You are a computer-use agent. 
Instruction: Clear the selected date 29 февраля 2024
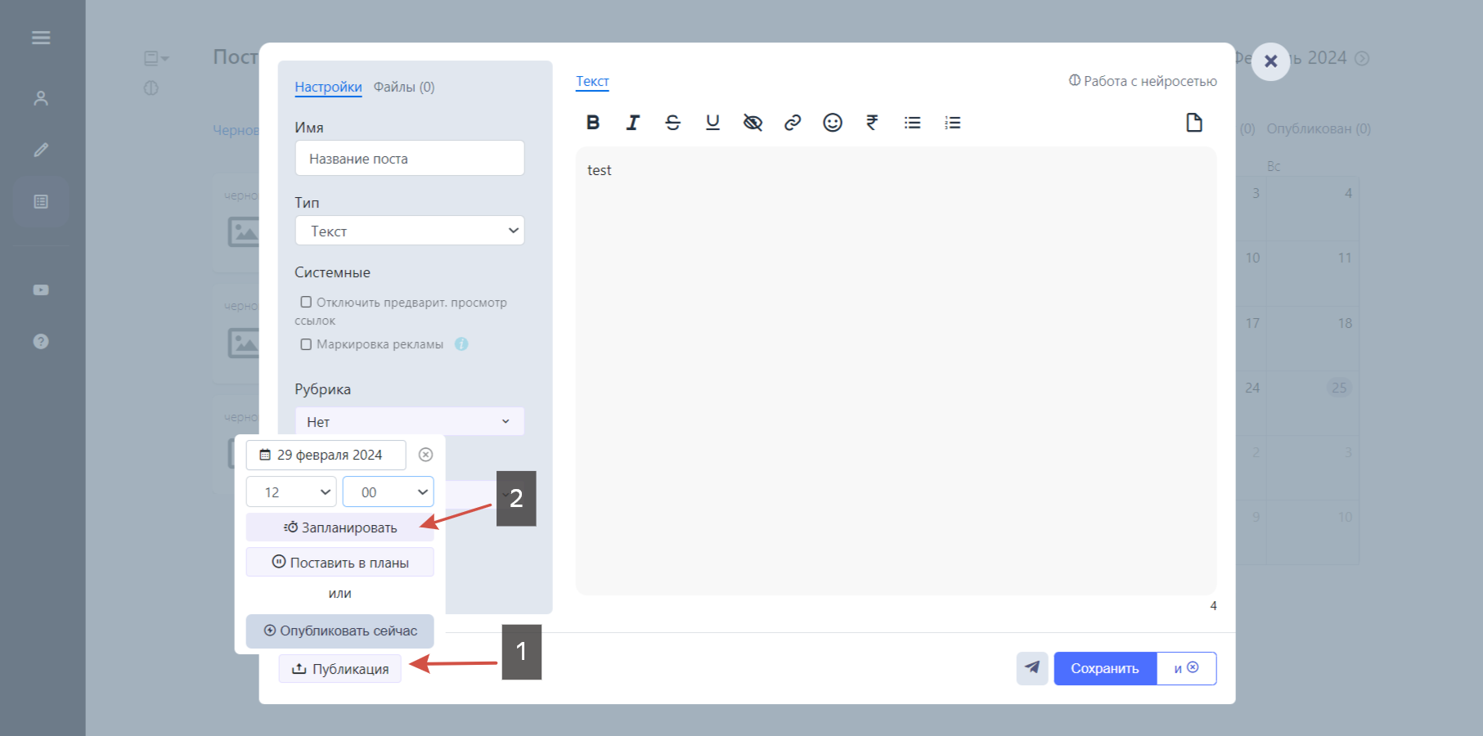tap(425, 455)
